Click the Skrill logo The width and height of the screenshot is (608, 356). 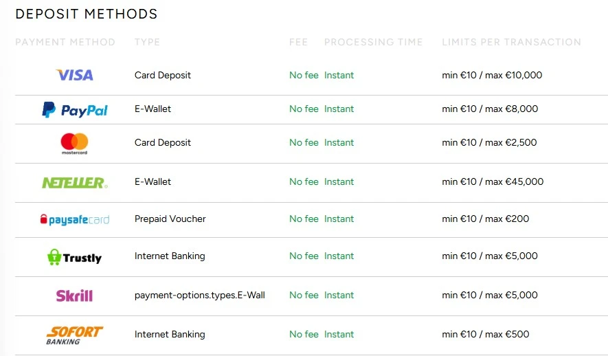coord(74,296)
